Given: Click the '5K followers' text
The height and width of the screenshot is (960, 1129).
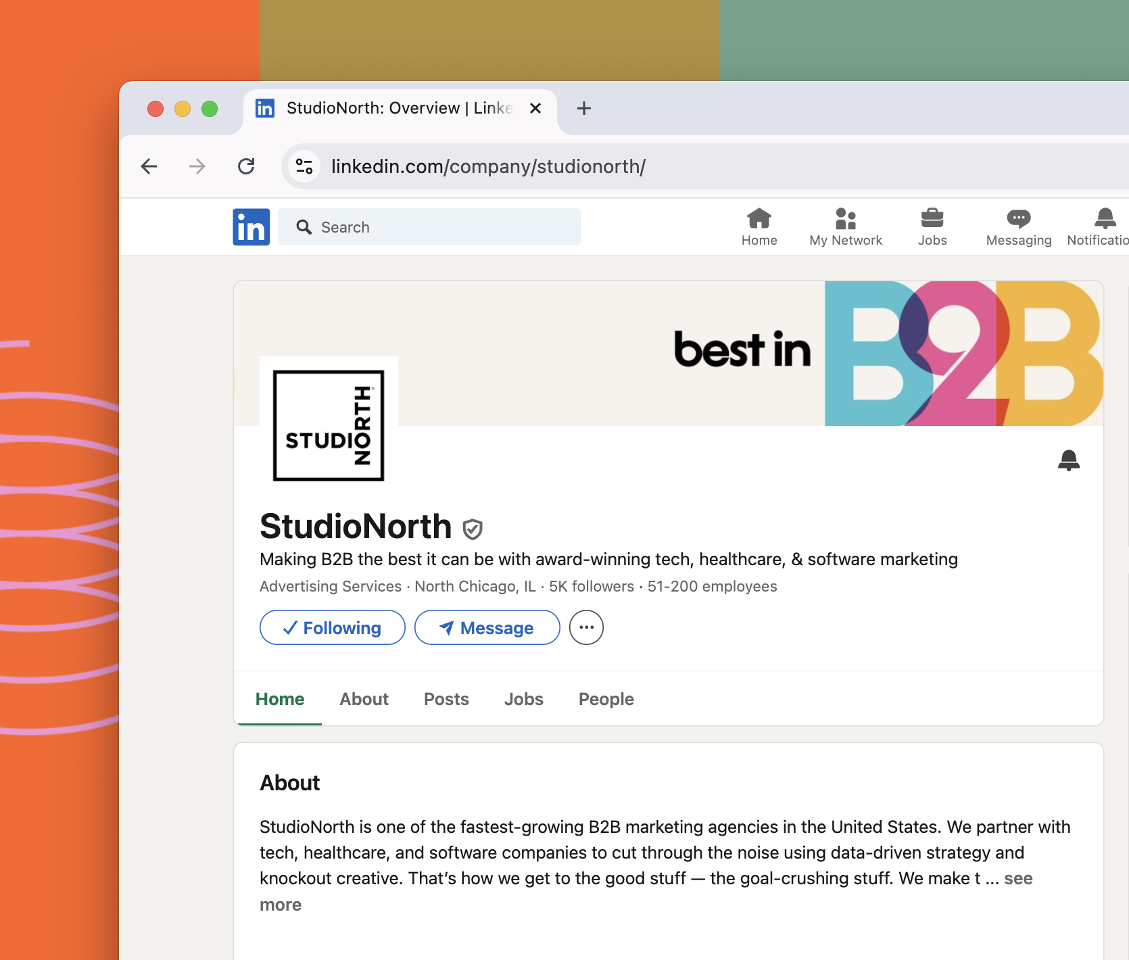Looking at the screenshot, I should (x=592, y=586).
